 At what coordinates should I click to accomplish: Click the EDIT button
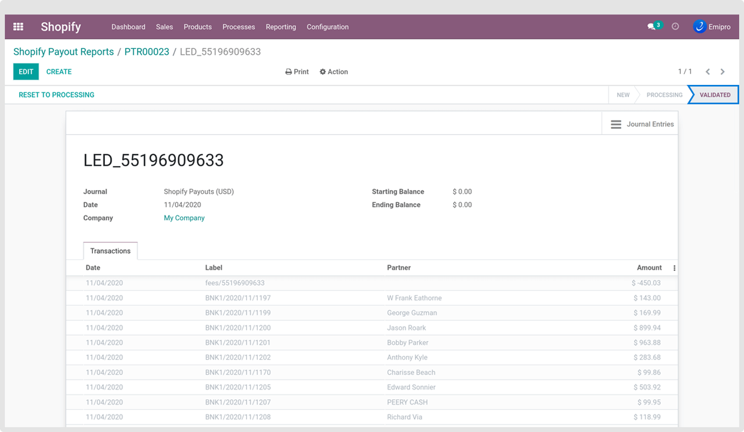[26, 71]
